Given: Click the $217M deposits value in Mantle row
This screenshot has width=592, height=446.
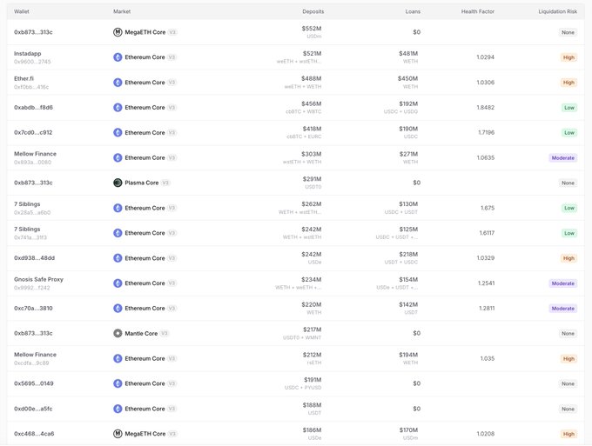Looking at the screenshot, I should (x=312, y=330).
